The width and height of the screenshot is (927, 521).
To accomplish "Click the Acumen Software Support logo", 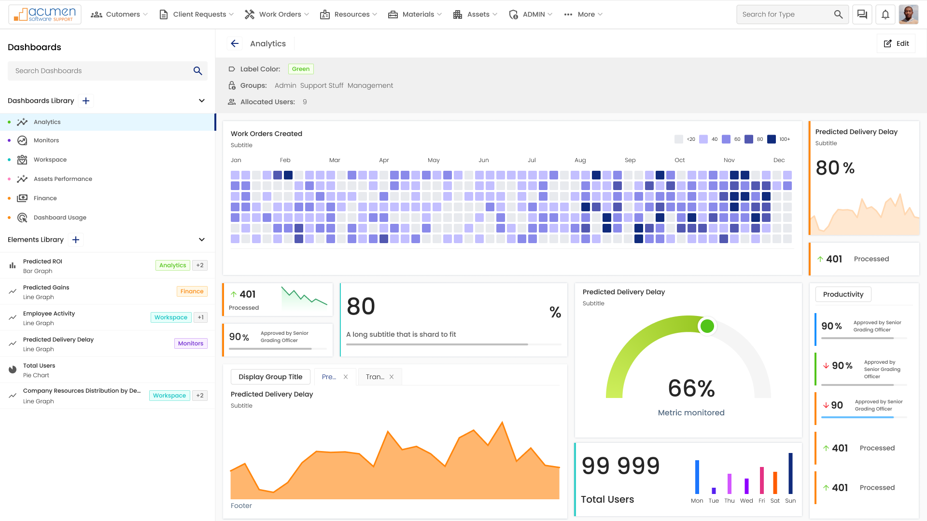I will 45,14.
